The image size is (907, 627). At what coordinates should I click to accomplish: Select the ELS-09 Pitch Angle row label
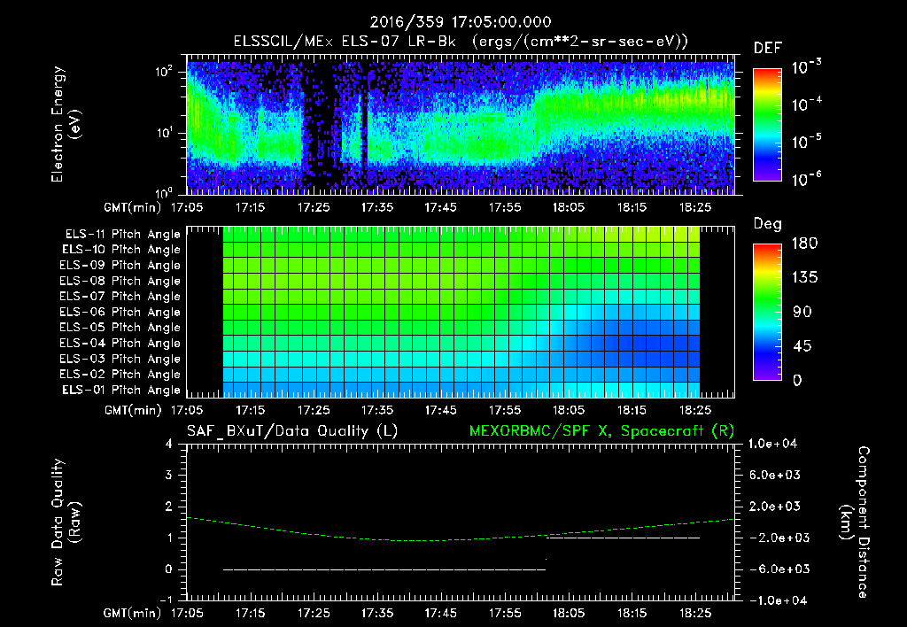[120, 266]
